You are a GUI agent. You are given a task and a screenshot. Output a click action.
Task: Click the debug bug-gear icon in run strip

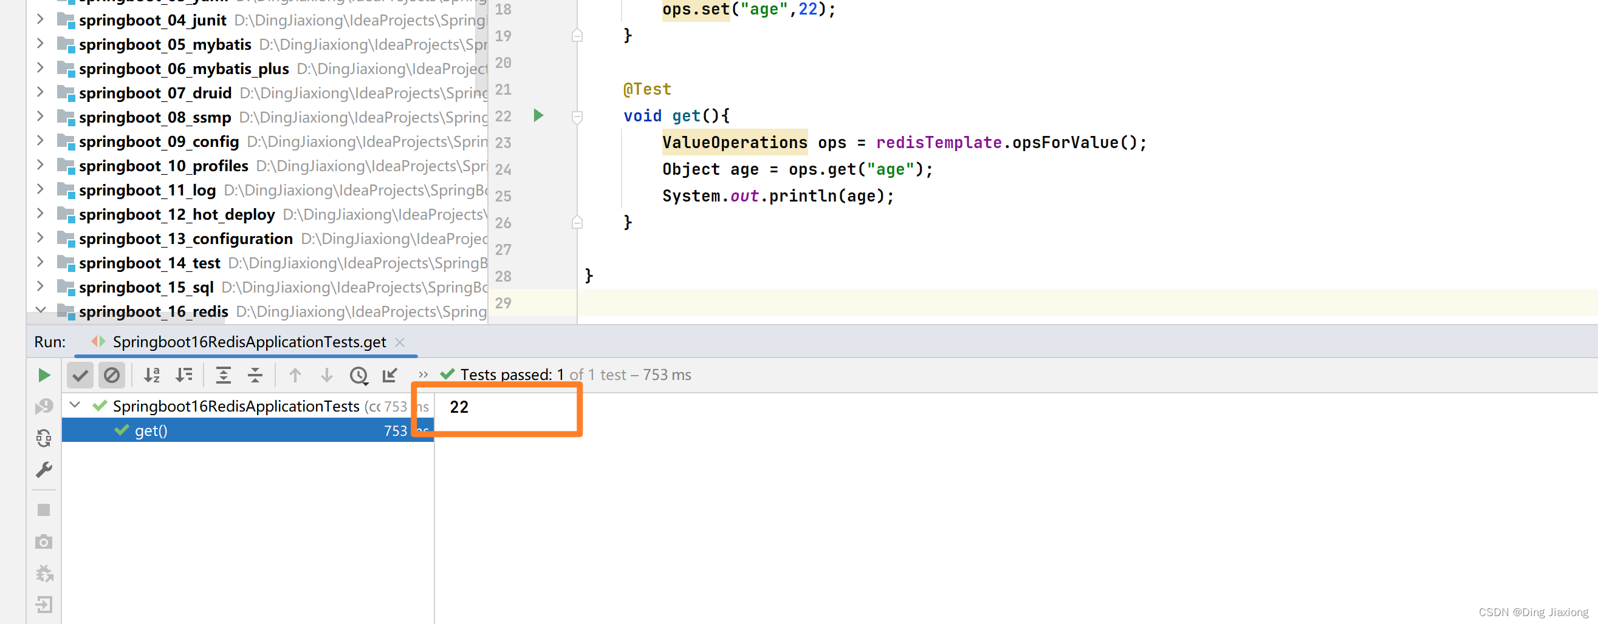pyautogui.click(x=44, y=574)
